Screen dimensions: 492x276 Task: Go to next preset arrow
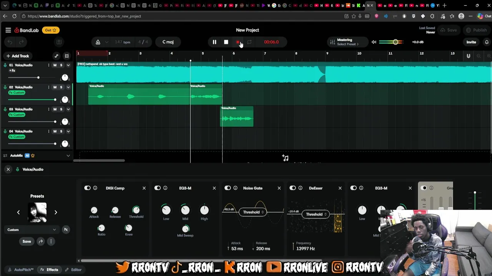[56, 212]
